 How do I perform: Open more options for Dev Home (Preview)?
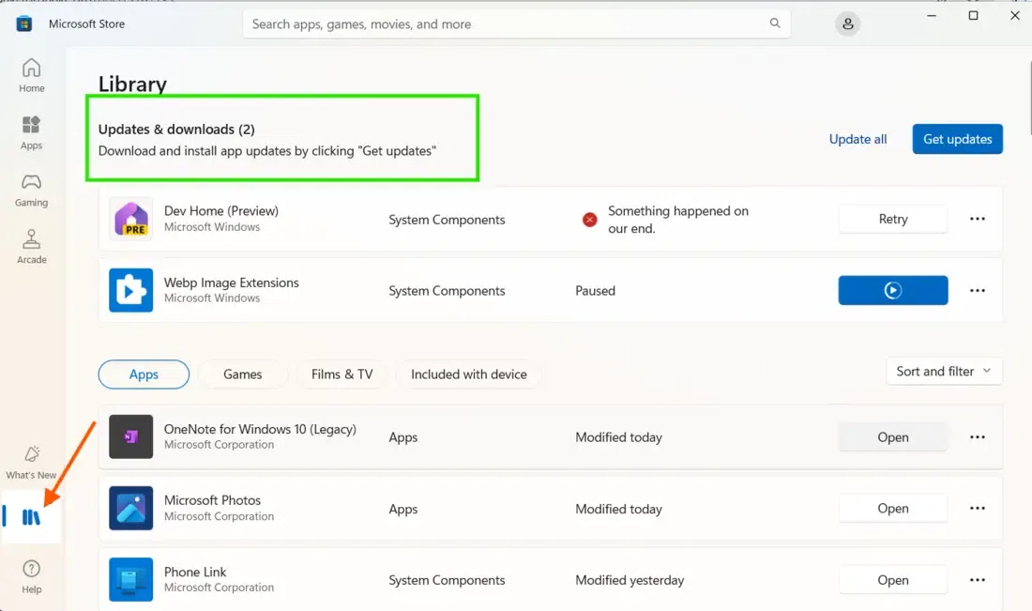coord(978,220)
